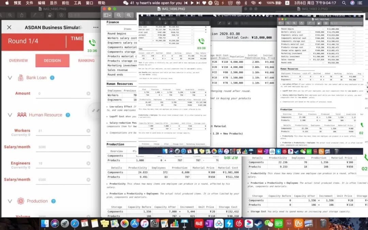The width and height of the screenshot is (368, 230).
Task: Open the help icon next to Bank Loan
Action: [52, 78]
